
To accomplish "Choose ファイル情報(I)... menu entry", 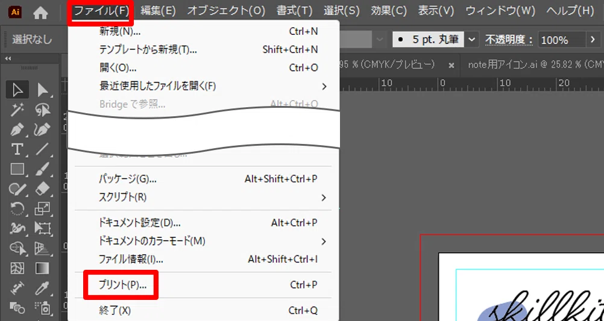I will (x=203, y=260).
